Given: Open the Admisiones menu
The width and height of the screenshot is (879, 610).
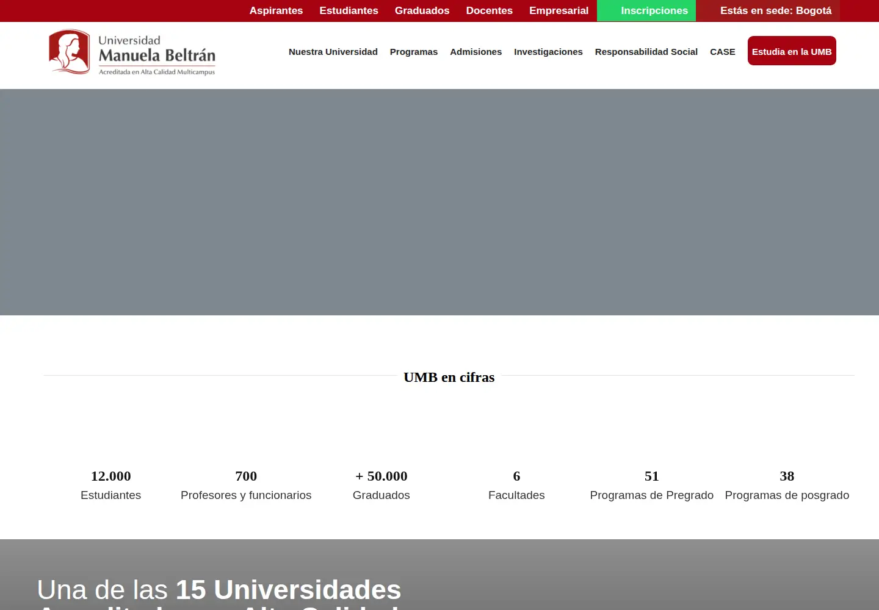Looking at the screenshot, I should tap(476, 52).
